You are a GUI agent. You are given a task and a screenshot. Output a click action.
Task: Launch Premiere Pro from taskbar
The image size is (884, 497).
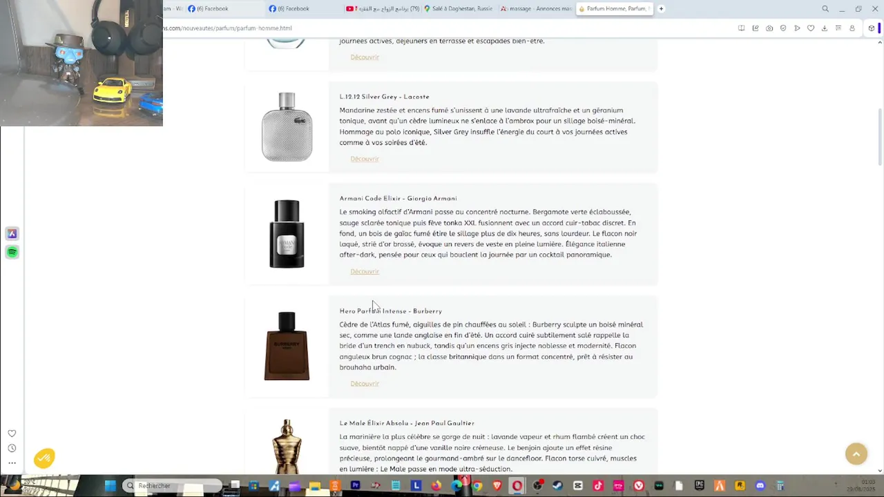click(x=356, y=486)
